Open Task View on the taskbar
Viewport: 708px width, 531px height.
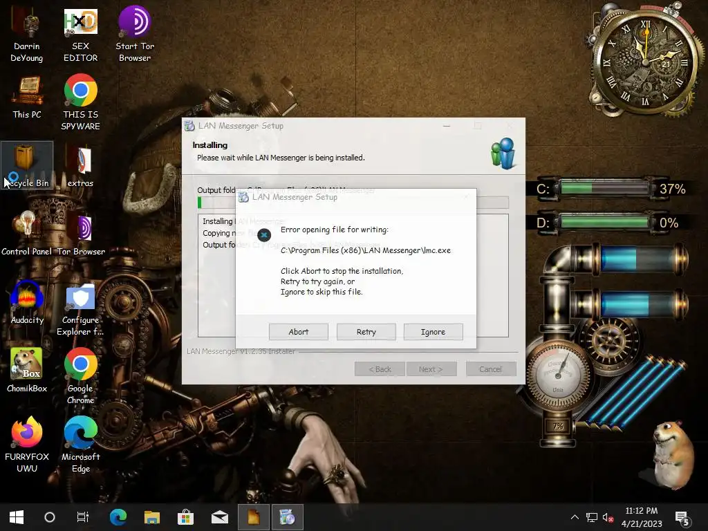pyautogui.click(x=83, y=517)
